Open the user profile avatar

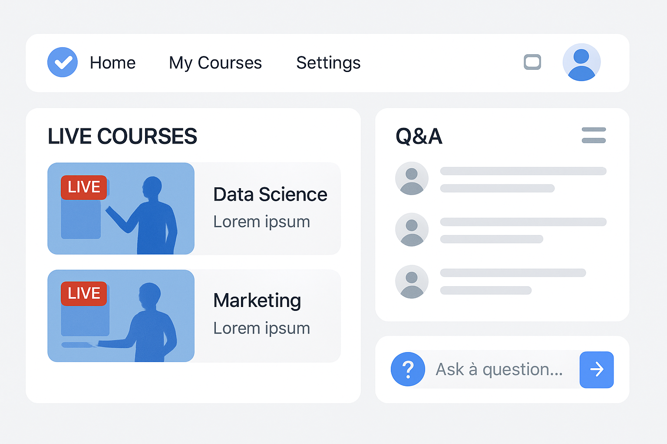tap(581, 62)
